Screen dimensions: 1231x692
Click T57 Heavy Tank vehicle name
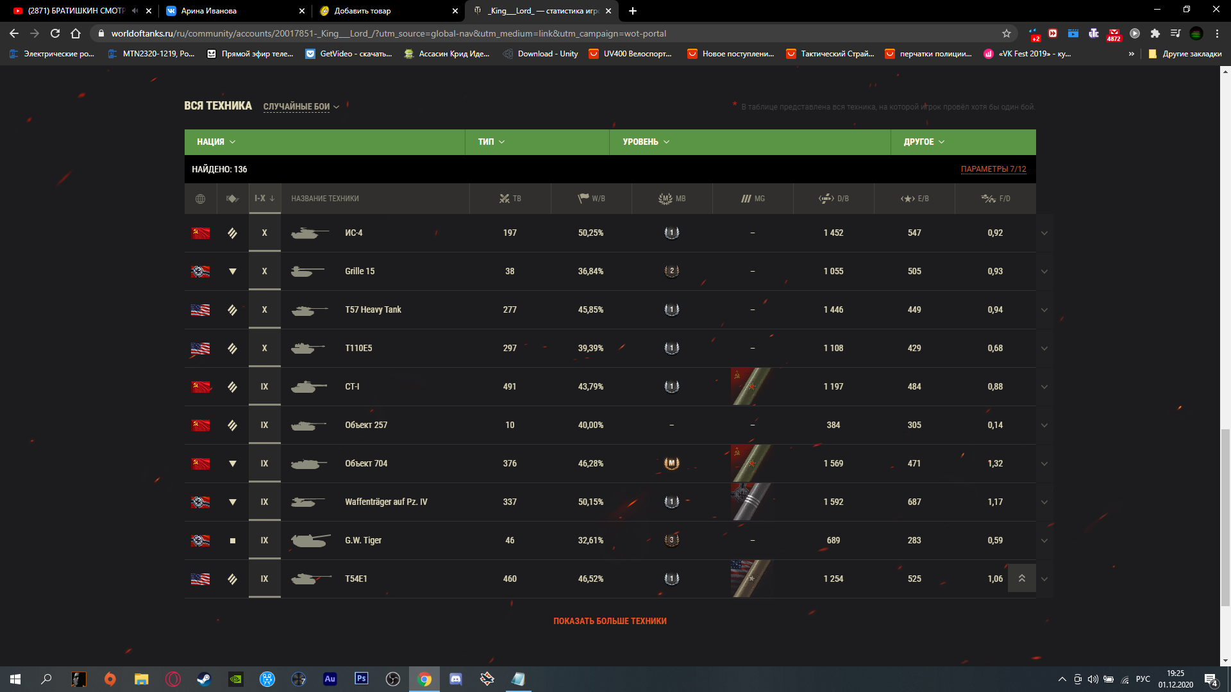point(373,310)
